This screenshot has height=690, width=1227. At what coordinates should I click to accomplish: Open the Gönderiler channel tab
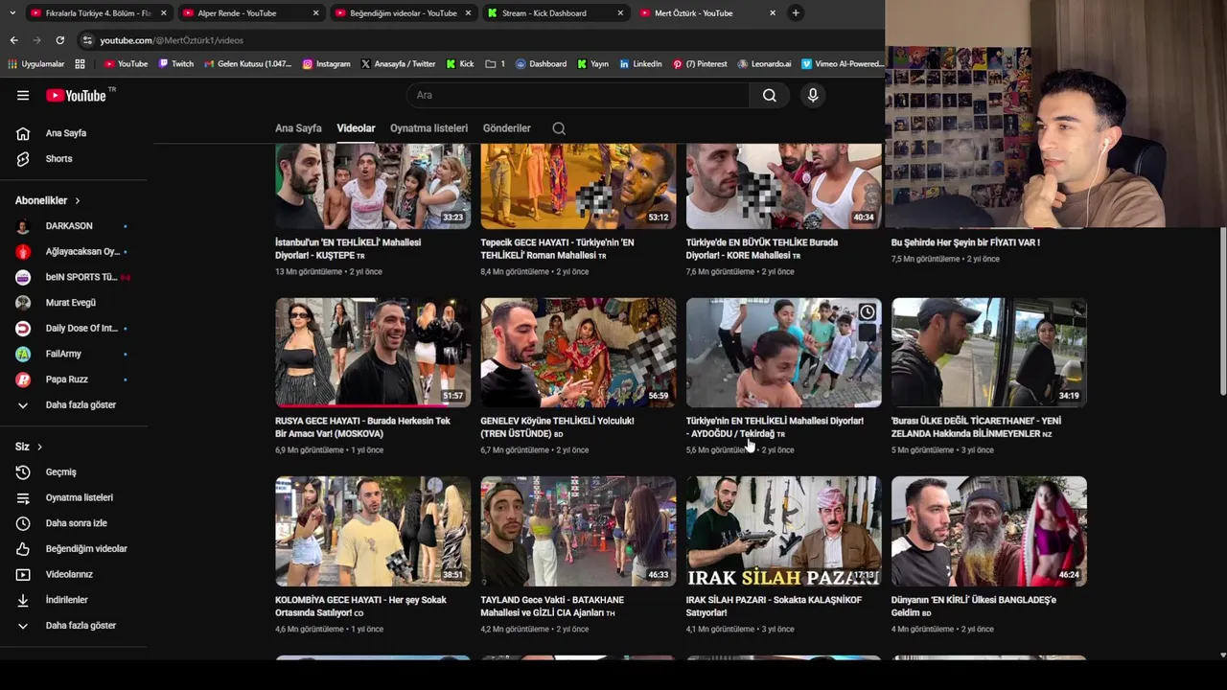point(506,128)
